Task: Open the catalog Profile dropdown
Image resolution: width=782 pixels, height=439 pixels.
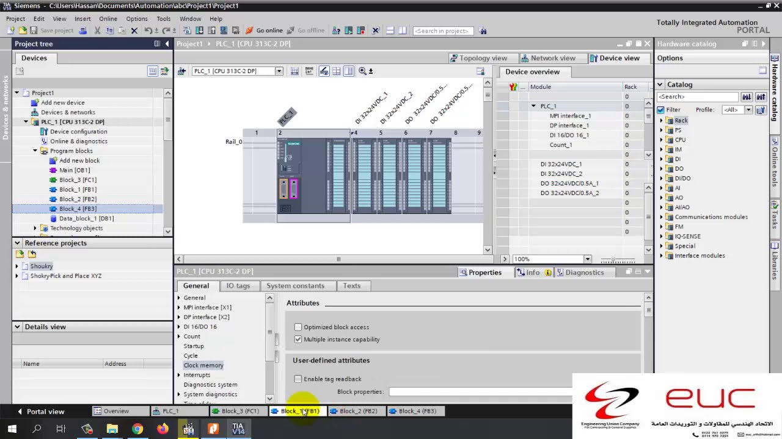Action: tap(748, 110)
